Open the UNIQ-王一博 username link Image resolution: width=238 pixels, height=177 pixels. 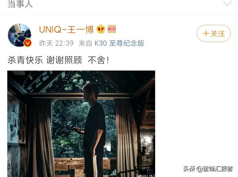pyautogui.click(x=66, y=29)
